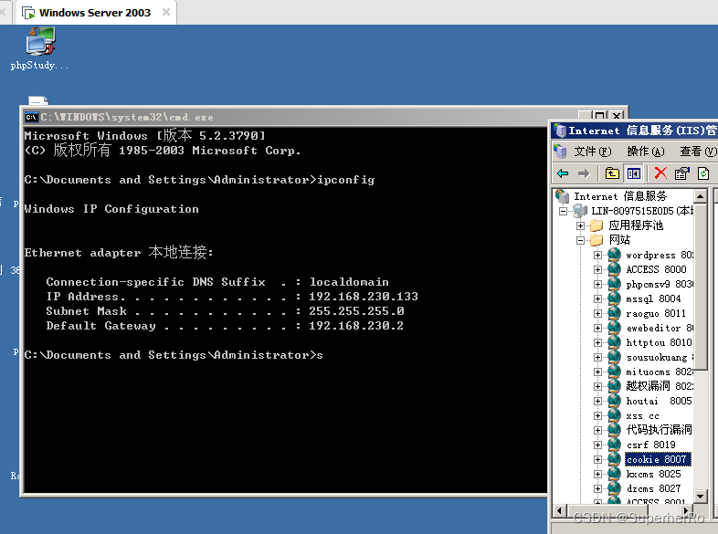
Task: Collapse the LIN-8097515E0D5 server node
Action: pos(564,212)
